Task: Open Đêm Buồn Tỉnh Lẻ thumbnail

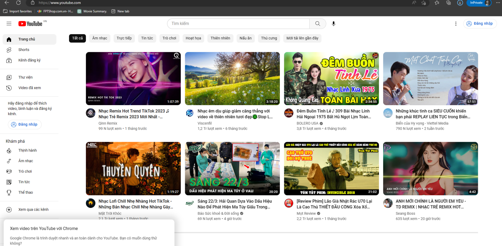Action: pos(331,79)
